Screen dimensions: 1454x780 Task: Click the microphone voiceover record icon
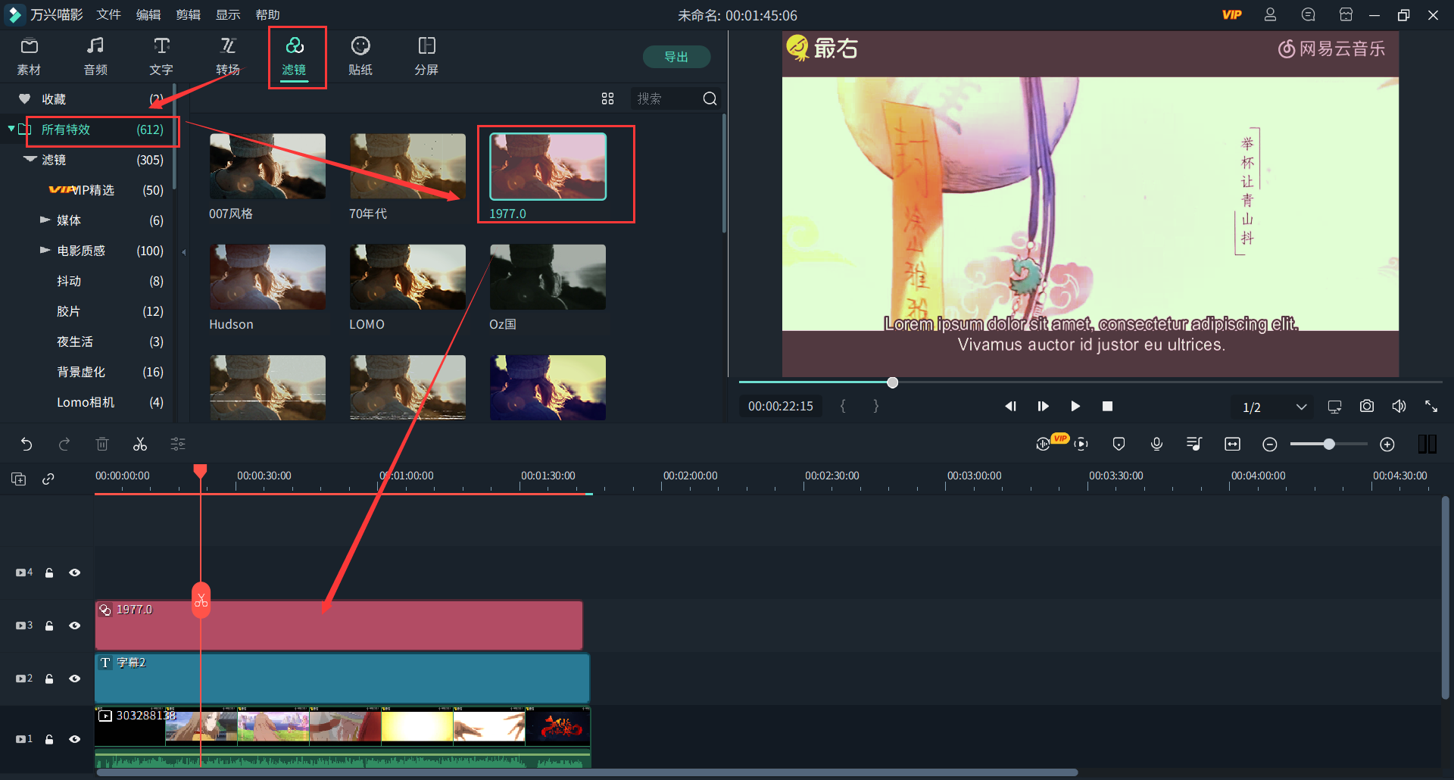(x=1156, y=445)
